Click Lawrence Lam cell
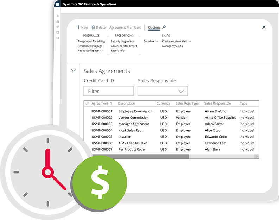Viewport: 279px width, 220px height. pyautogui.click(x=215, y=143)
